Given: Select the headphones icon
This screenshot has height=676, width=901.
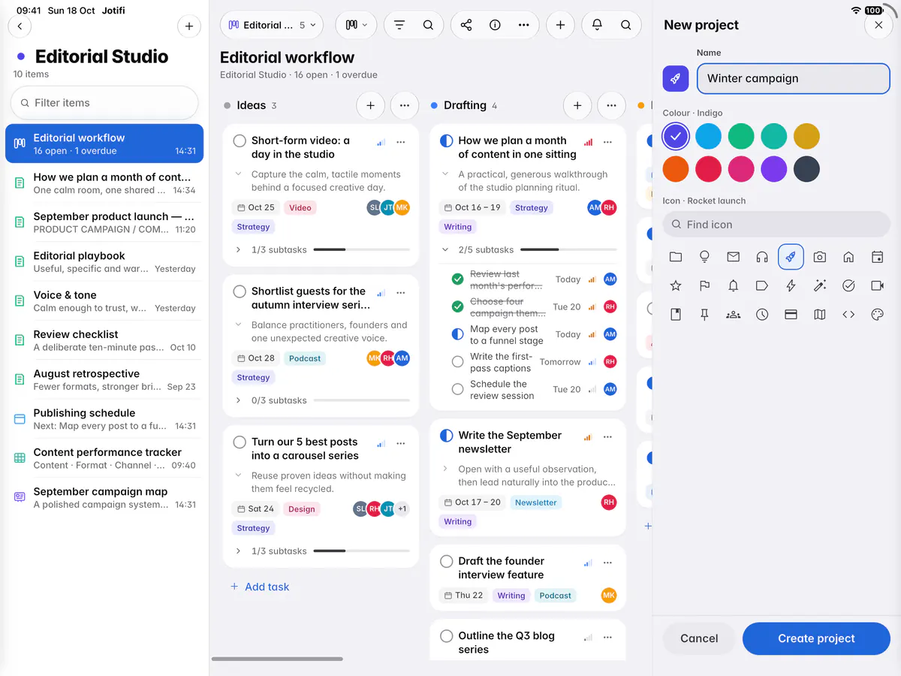Looking at the screenshot, I should point(762,257).
